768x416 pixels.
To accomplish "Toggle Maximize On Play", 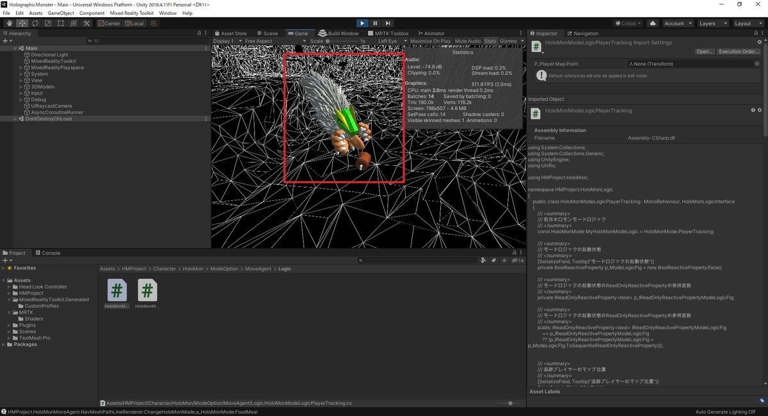I will pos(430,41).
